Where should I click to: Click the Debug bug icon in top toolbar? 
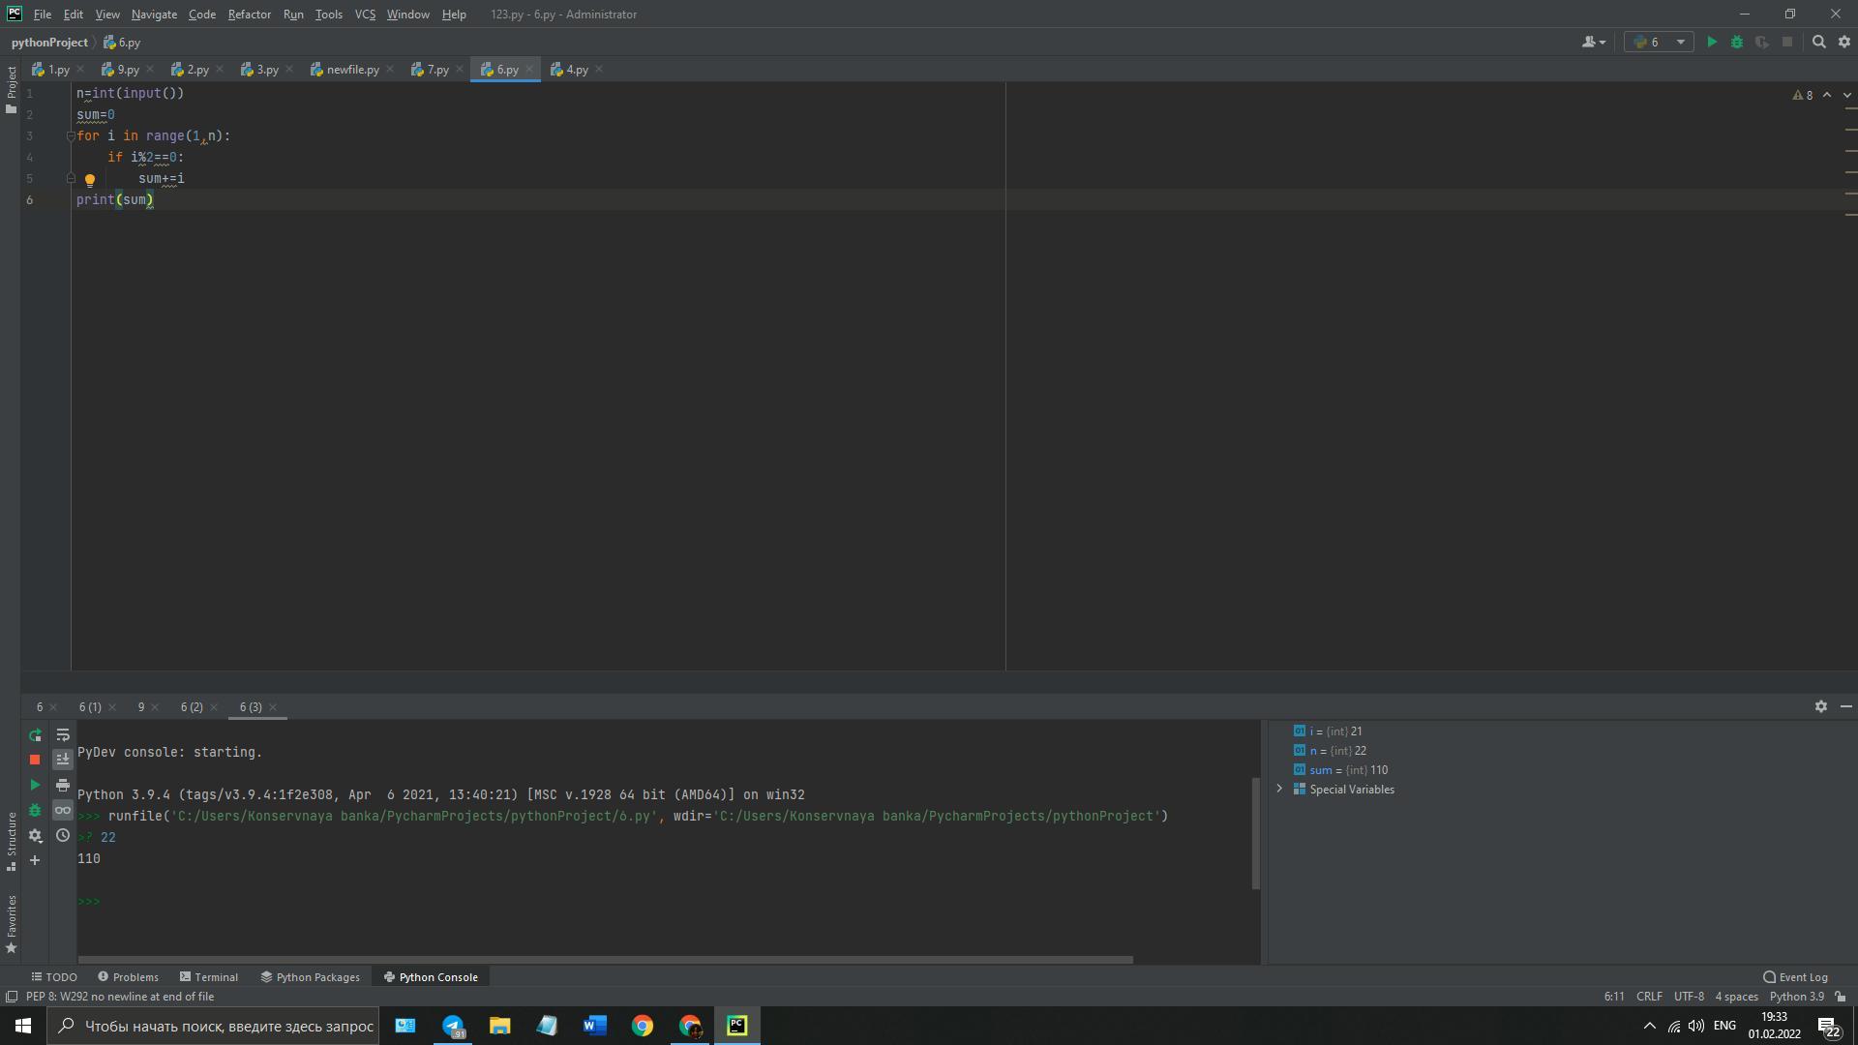[1737, 42]
